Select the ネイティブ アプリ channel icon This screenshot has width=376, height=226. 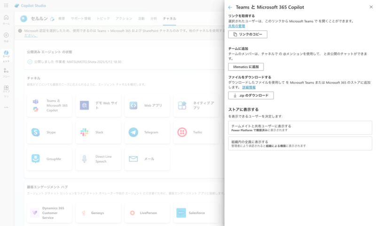pos(182,105)
